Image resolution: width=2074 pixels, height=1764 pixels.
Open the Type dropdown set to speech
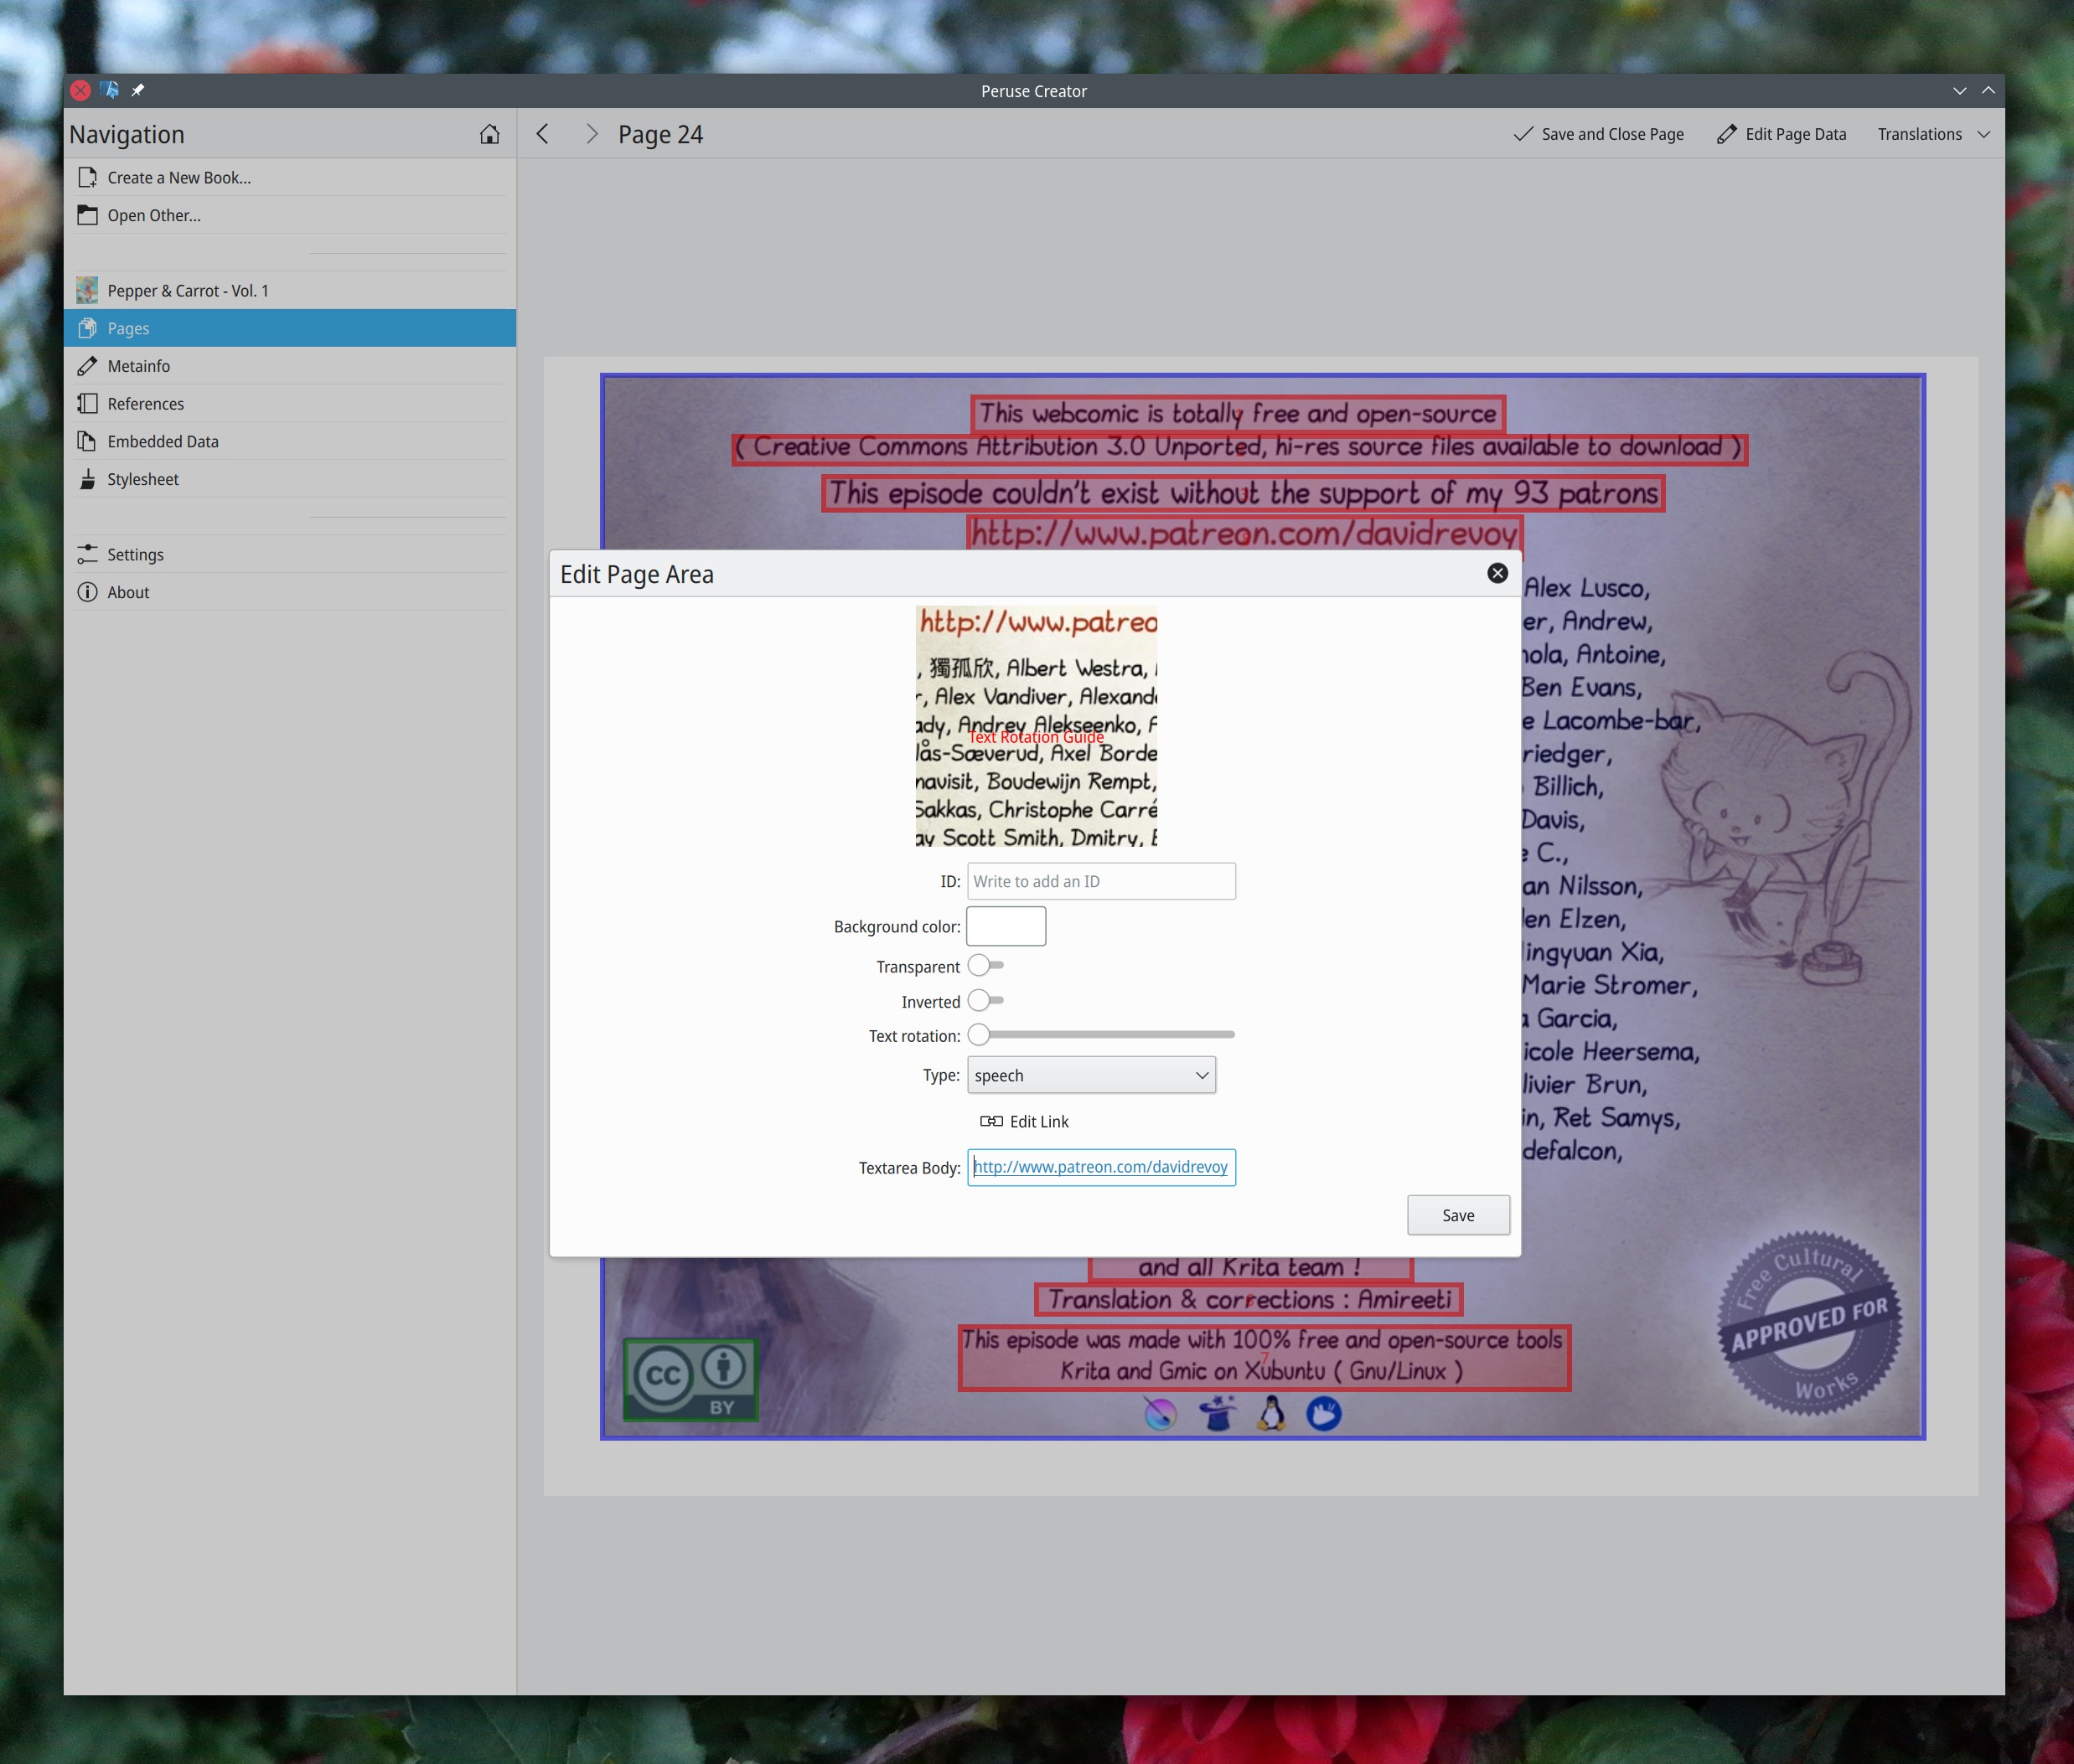coord(1090,1075)
